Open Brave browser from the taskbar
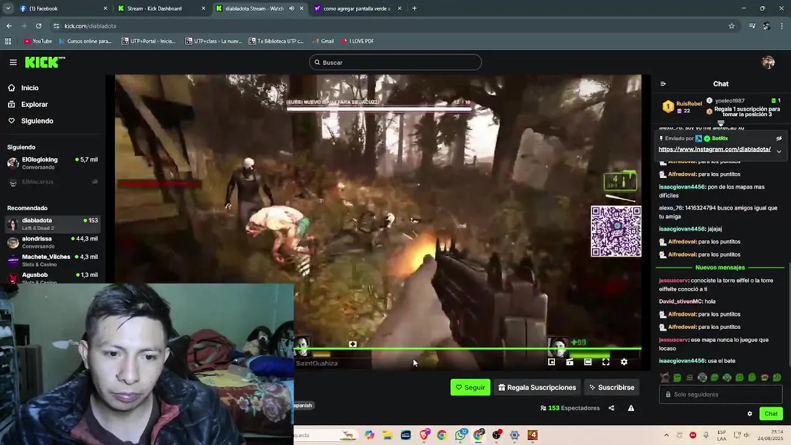The height and width of the screenshot is (445, 791). pos(424,435)
